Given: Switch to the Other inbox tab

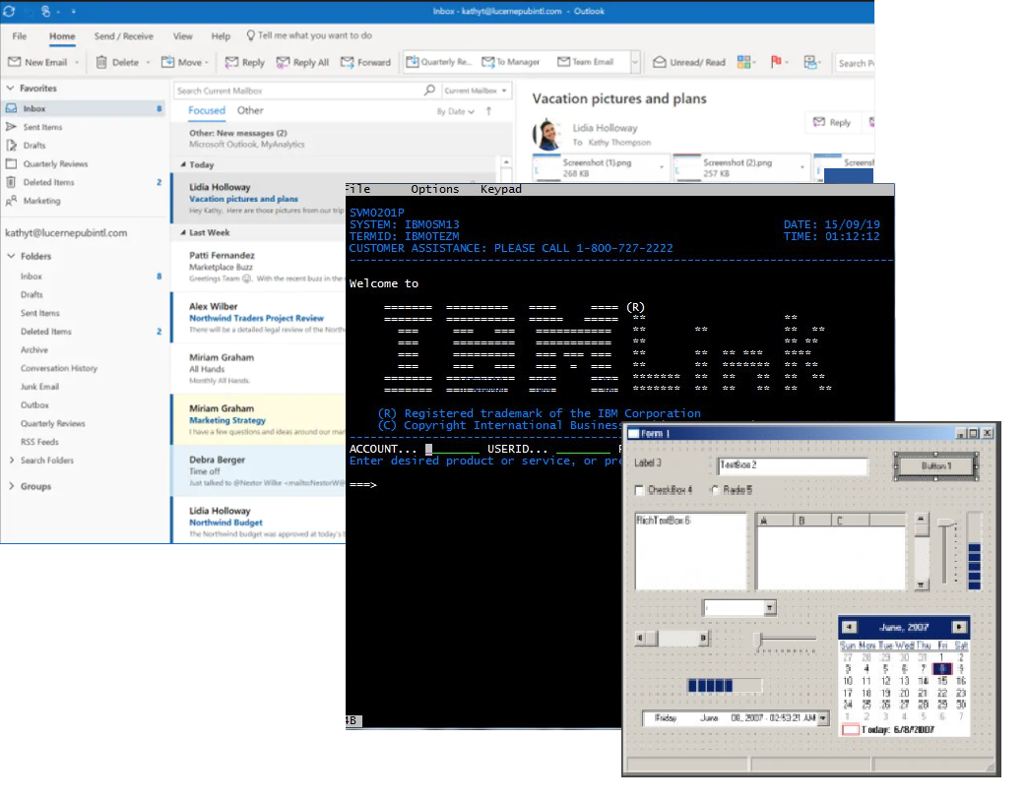Looking at the screenshot, I should pyautogui.click(x=250, y=110).
